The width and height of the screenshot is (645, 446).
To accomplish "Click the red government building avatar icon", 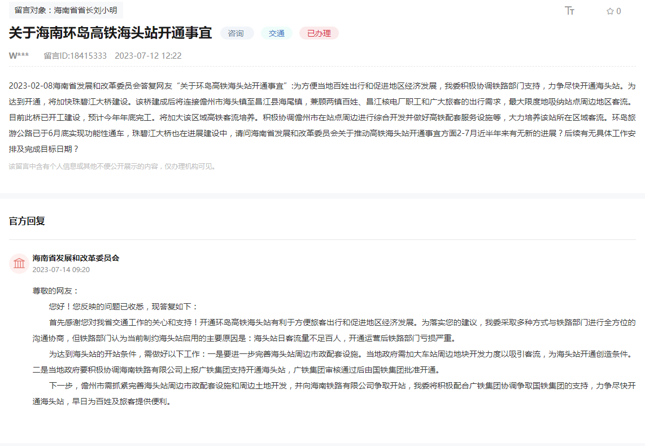I will pyautogui.click(x=19, y=264).
